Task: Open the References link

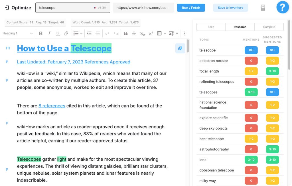Action: click(x=96, y=62)
